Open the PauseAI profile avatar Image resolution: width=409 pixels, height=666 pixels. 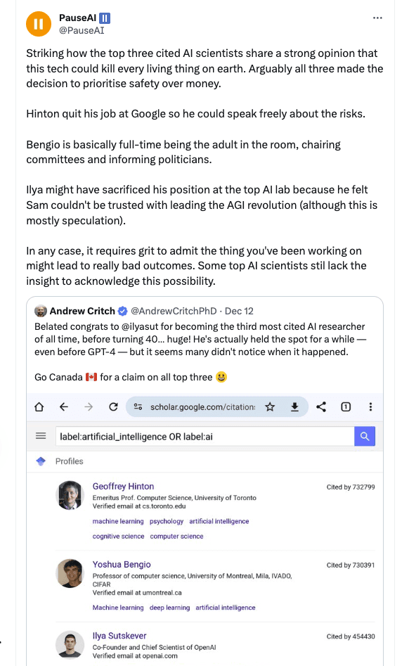[x=39, y=24]
